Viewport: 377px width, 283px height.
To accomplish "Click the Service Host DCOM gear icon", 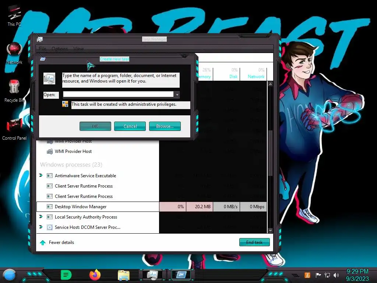I will click(50, 227).
